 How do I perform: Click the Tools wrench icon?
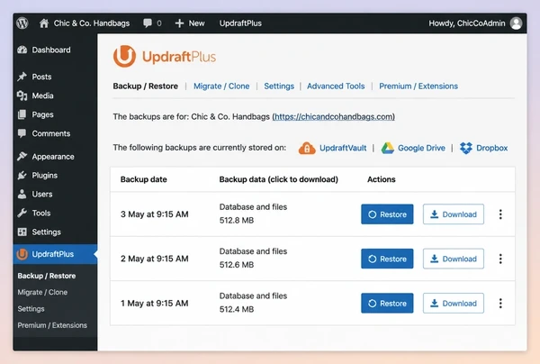(x=22, y=213)
